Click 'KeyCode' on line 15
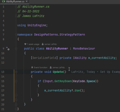Image resolution: width=120 pixels, height=112 pixels. 79,81
